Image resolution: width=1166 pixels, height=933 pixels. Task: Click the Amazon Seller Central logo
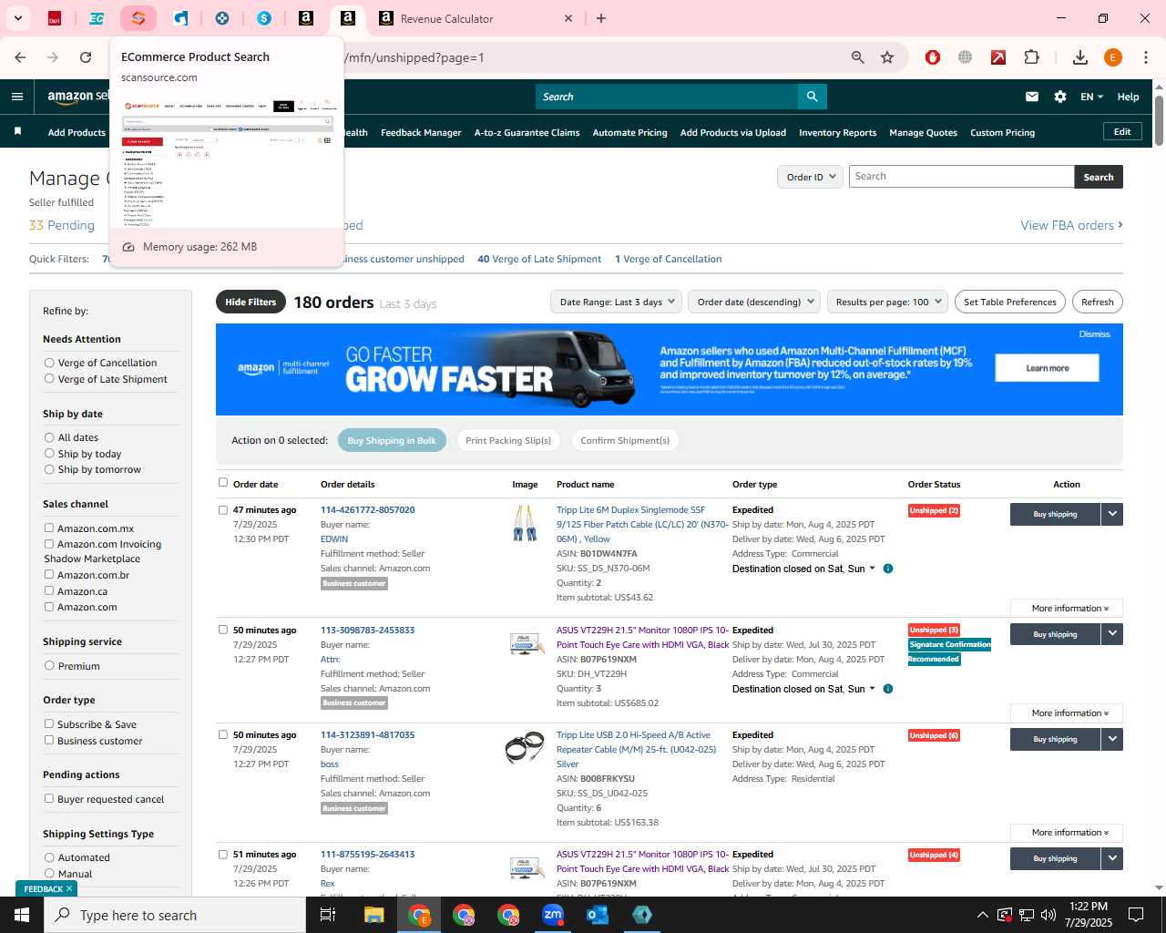click(78, 97)
